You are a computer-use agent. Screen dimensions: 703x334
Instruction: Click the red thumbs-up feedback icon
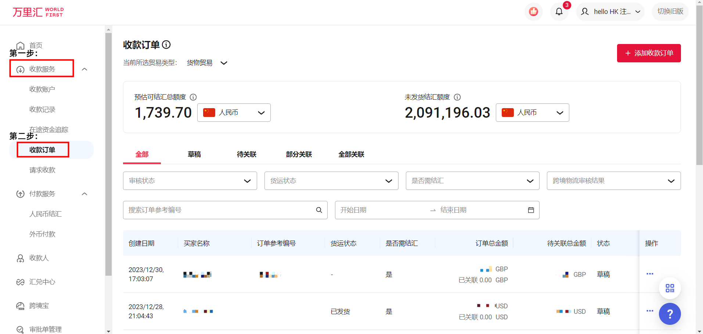(533, 12)
